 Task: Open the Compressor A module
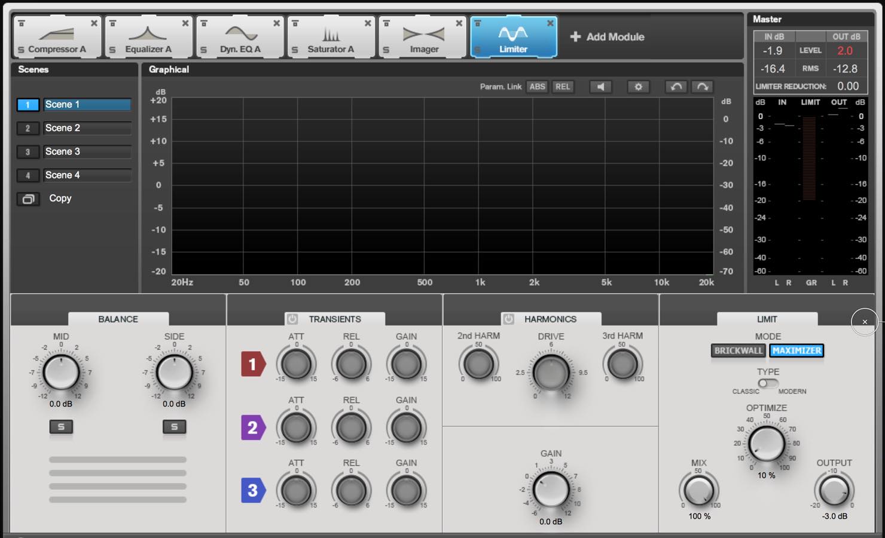57,37
